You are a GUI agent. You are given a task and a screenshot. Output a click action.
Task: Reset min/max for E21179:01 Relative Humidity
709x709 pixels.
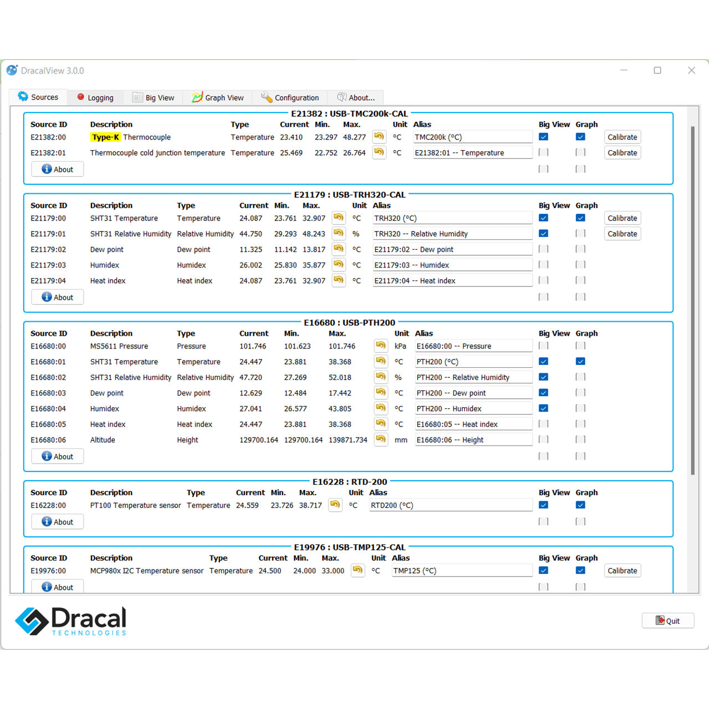[338, 233]
